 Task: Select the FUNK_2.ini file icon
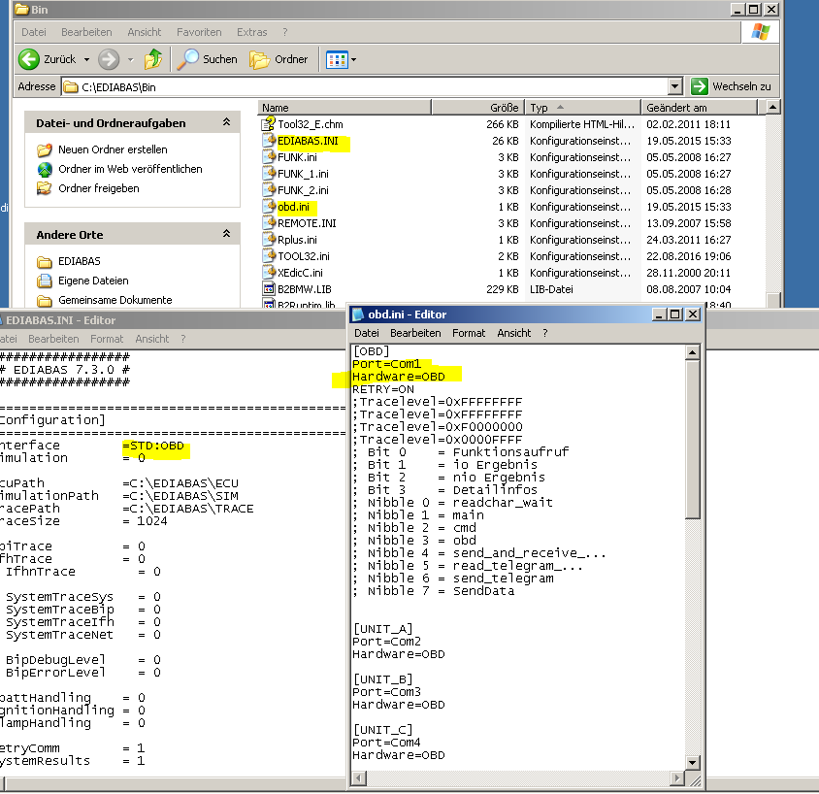[269, 189]
